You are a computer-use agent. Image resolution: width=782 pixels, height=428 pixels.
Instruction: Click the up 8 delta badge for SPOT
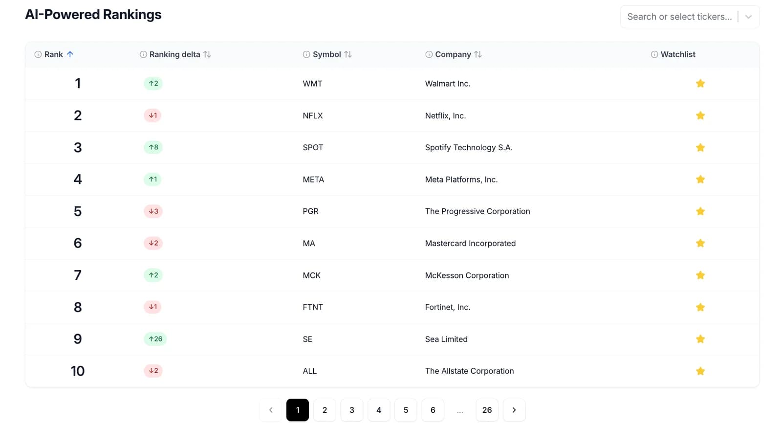pyautogui.click(x=153, y=147)
